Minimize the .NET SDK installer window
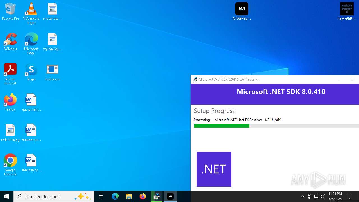The width and height of the screenshot is (359, 202). point(339,79)
